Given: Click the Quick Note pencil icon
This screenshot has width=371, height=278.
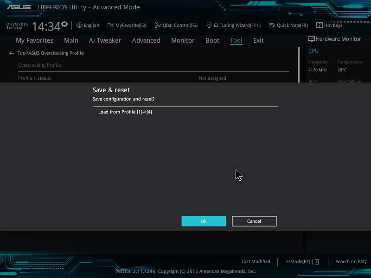Looking at the screenshot, I should pos(272,25).
